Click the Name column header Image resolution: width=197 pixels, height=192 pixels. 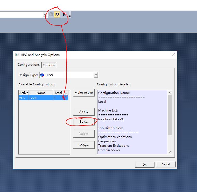tap(41, 93)
